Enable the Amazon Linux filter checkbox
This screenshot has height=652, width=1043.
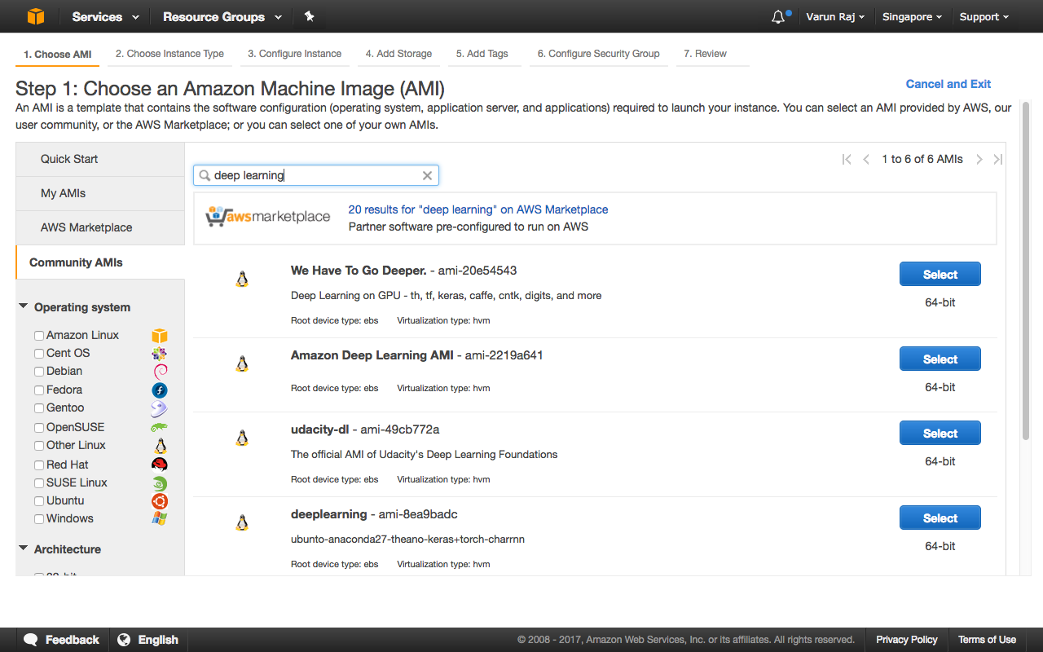click(38, 335)
